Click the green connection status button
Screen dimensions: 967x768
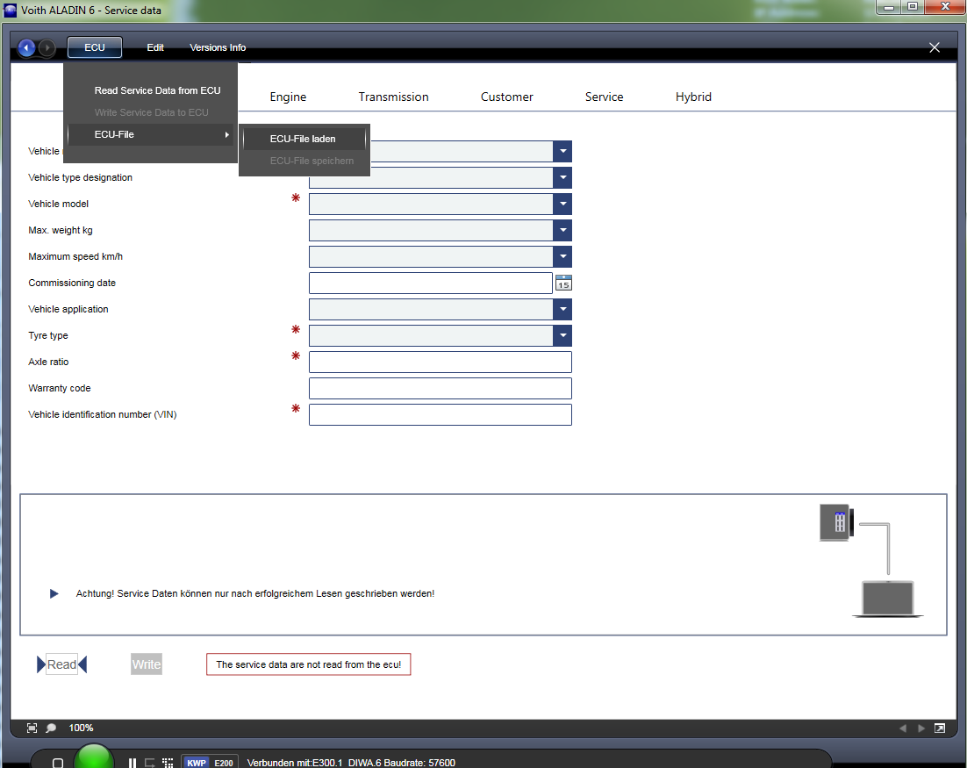point(94,757)
